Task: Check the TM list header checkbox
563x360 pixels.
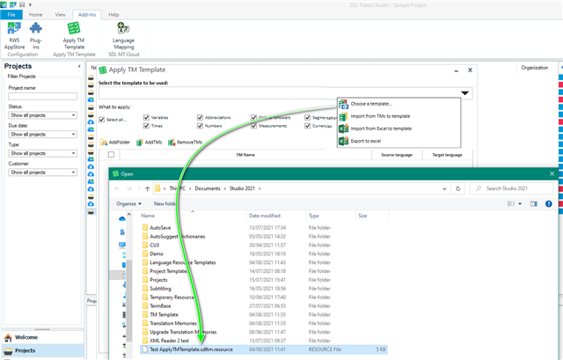Action: coord(112,155)
